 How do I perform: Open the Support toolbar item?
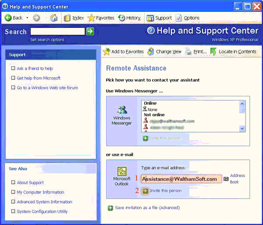pyautogui.click(x=159, y=18)
